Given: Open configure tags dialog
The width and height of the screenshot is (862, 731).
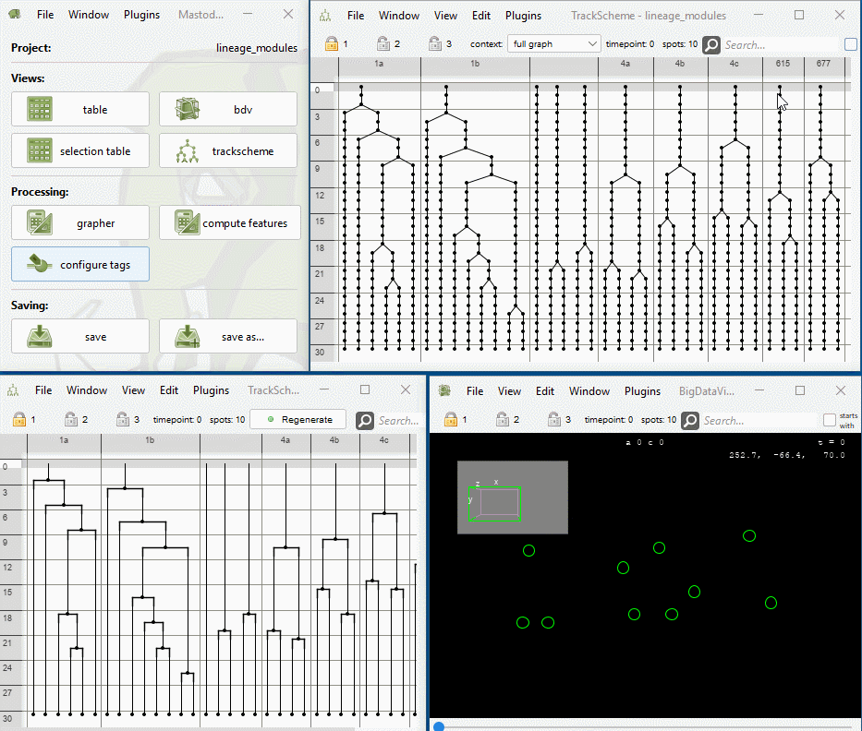Looking at the screenshot, I should pyautogui.click(x=80, y=264).
